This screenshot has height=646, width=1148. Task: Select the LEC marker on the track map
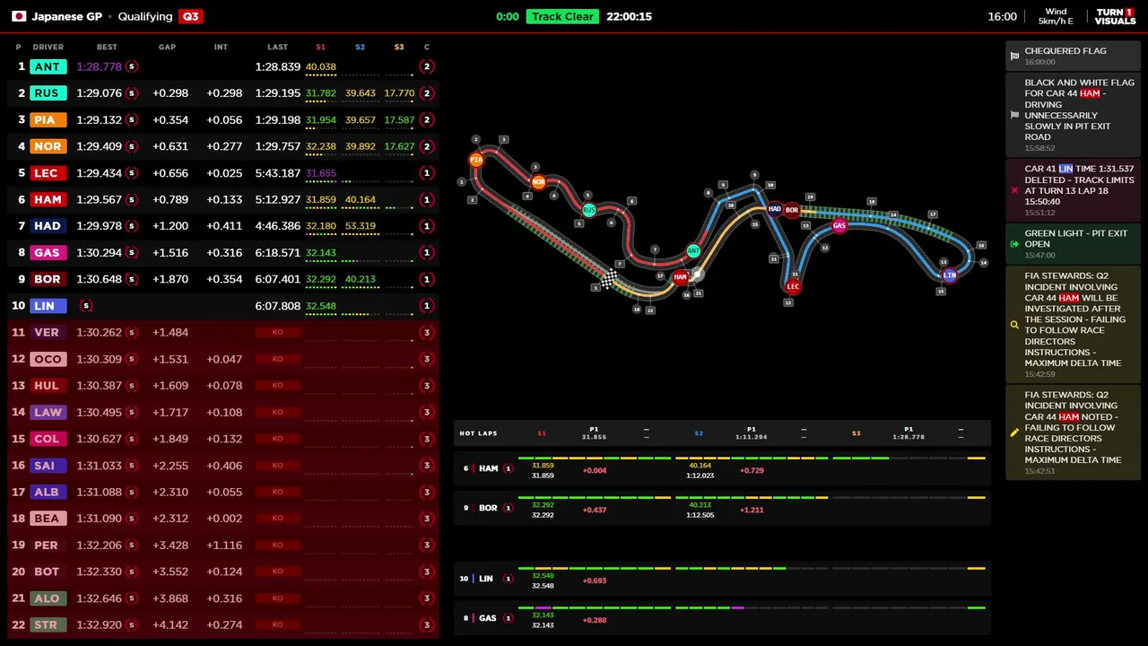point(793,287)
